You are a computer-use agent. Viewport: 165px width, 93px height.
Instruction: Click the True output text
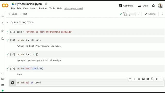pyautogui.click(x=19, y=74)
